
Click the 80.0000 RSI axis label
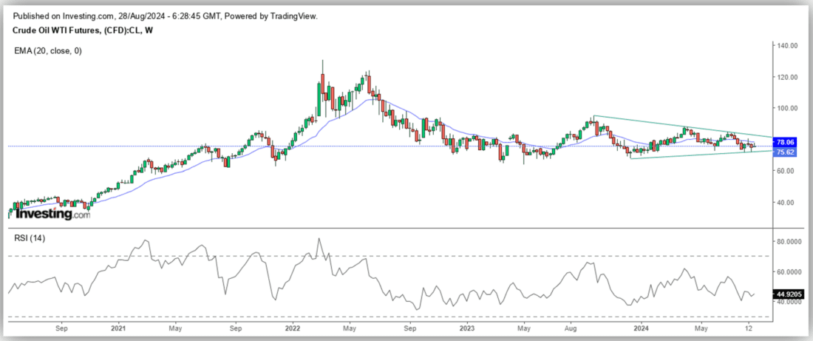click(x=789, y=241)
